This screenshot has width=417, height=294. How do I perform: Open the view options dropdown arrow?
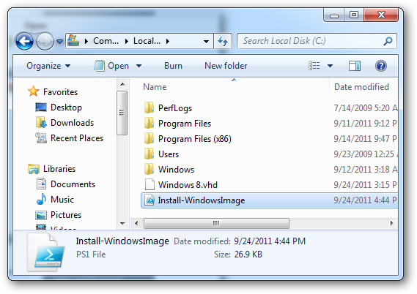point(330,66)
